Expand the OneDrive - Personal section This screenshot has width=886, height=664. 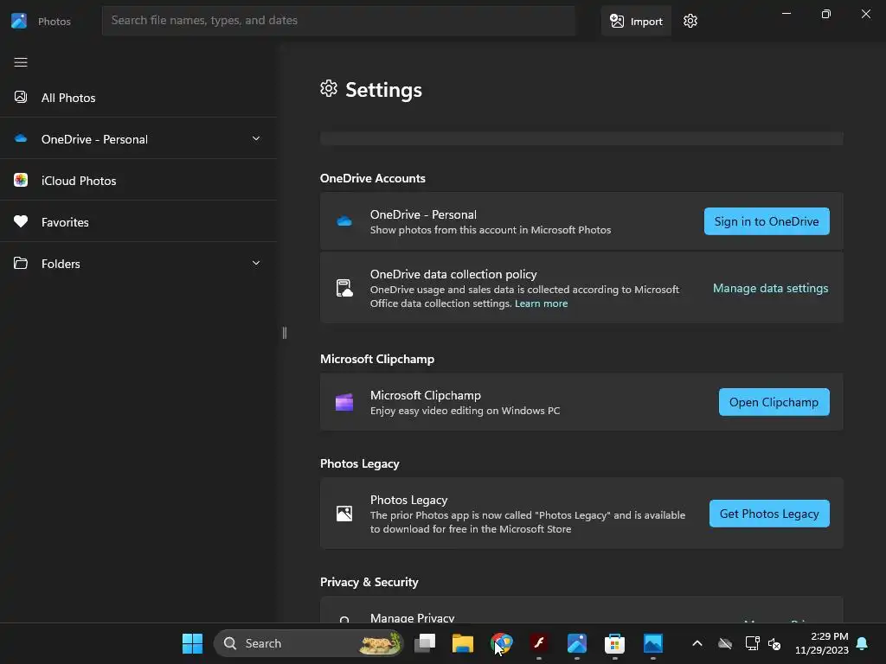click(x=256, y=138)
